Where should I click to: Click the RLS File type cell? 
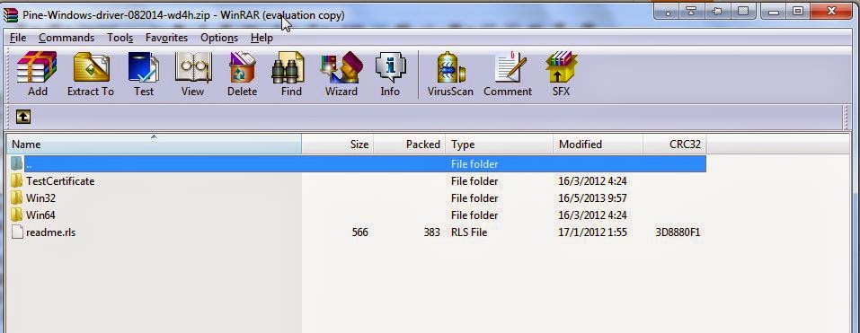coord(469,232)
